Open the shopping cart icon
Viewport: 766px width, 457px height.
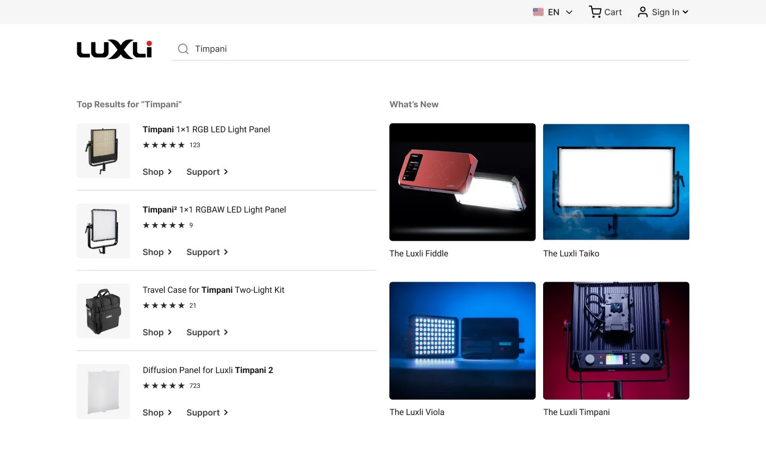(595, 12)
